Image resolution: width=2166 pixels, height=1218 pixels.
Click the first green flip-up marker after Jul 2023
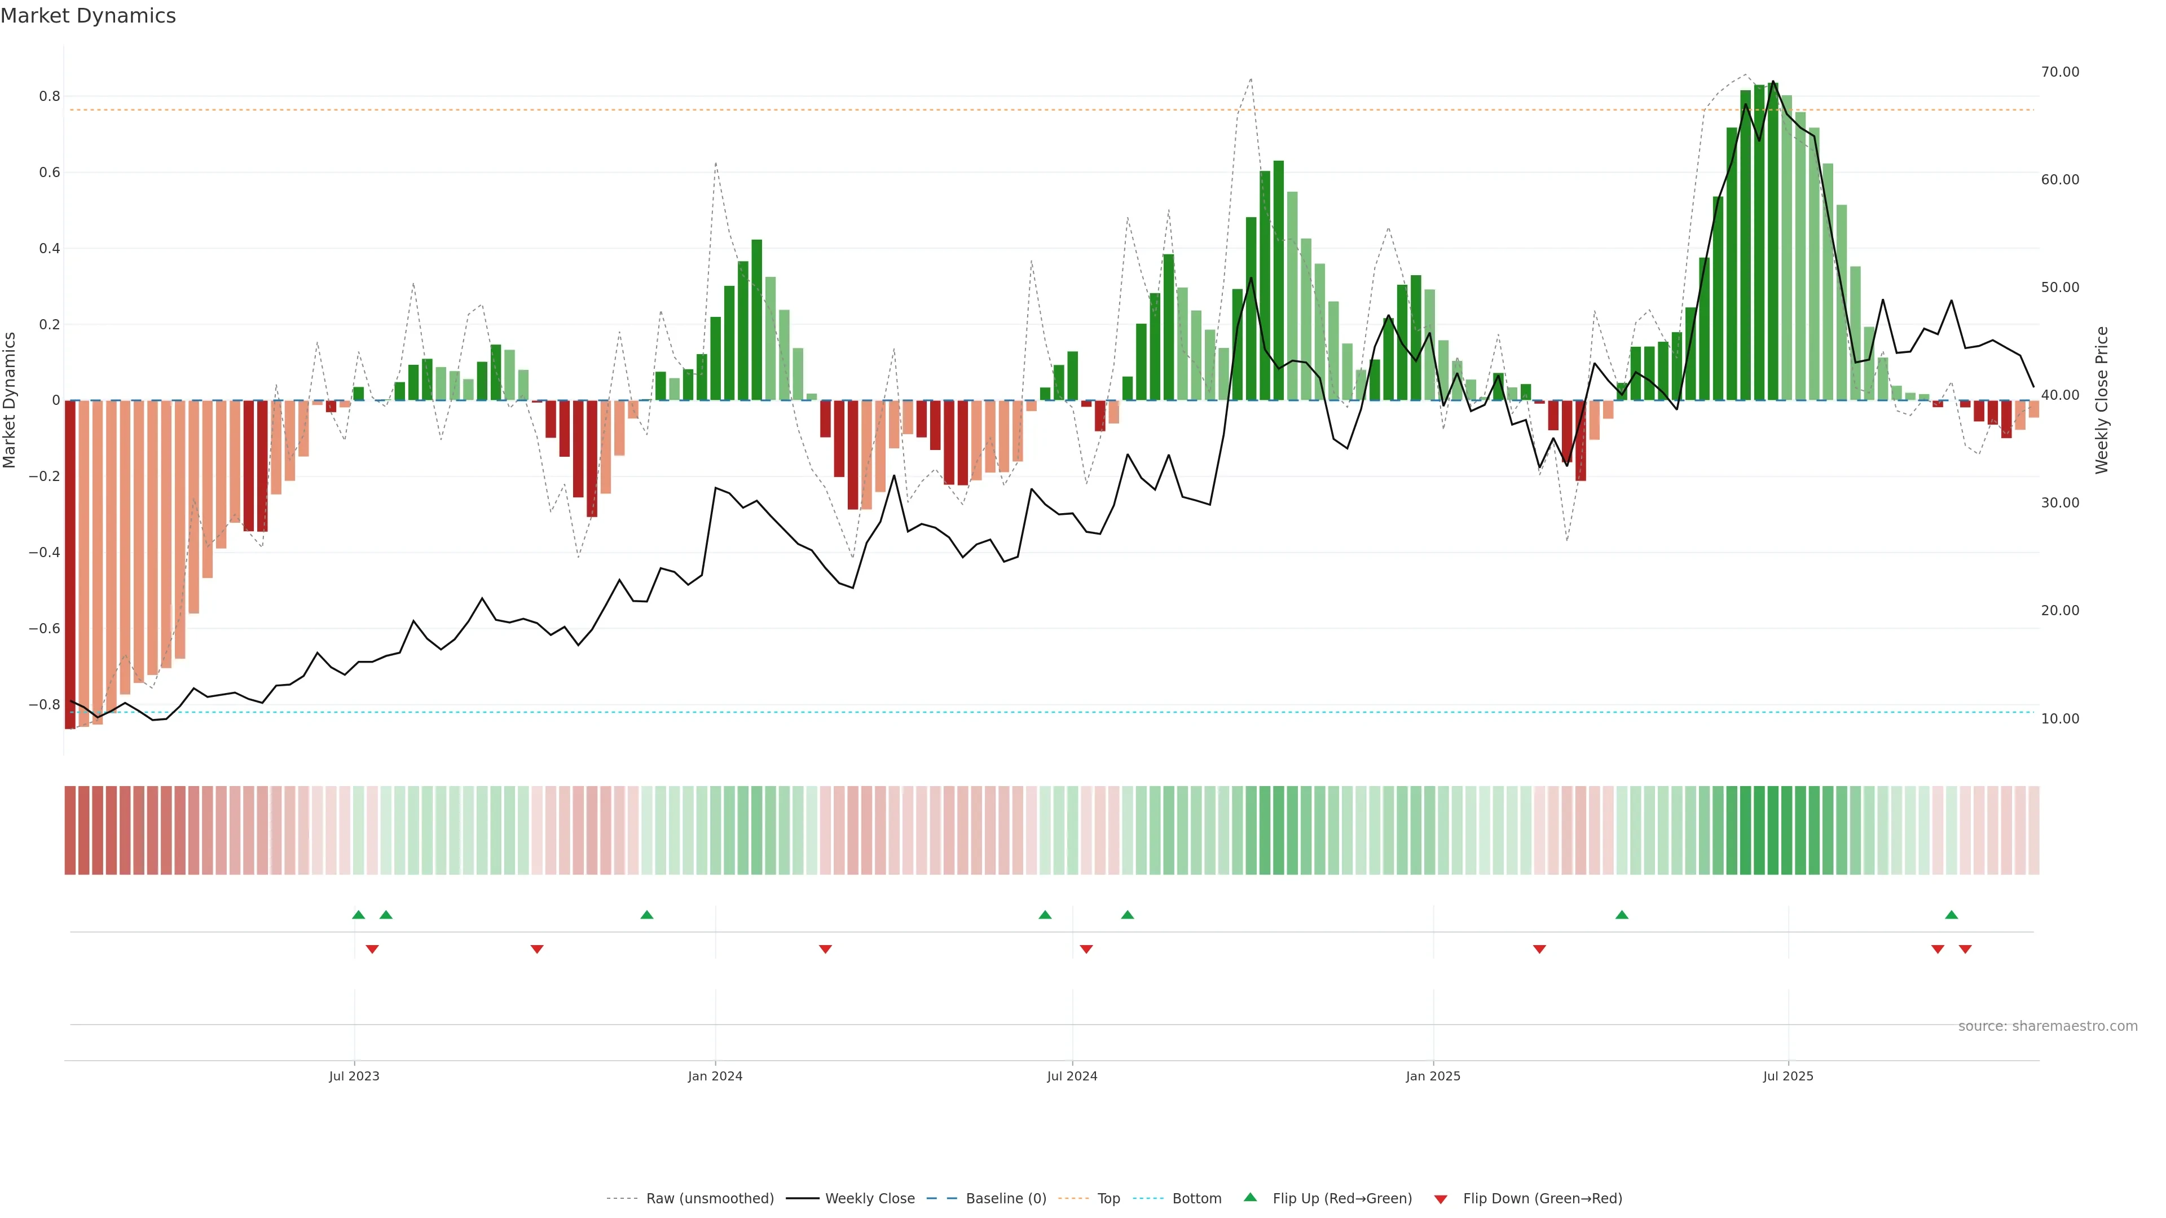[358, 915]
